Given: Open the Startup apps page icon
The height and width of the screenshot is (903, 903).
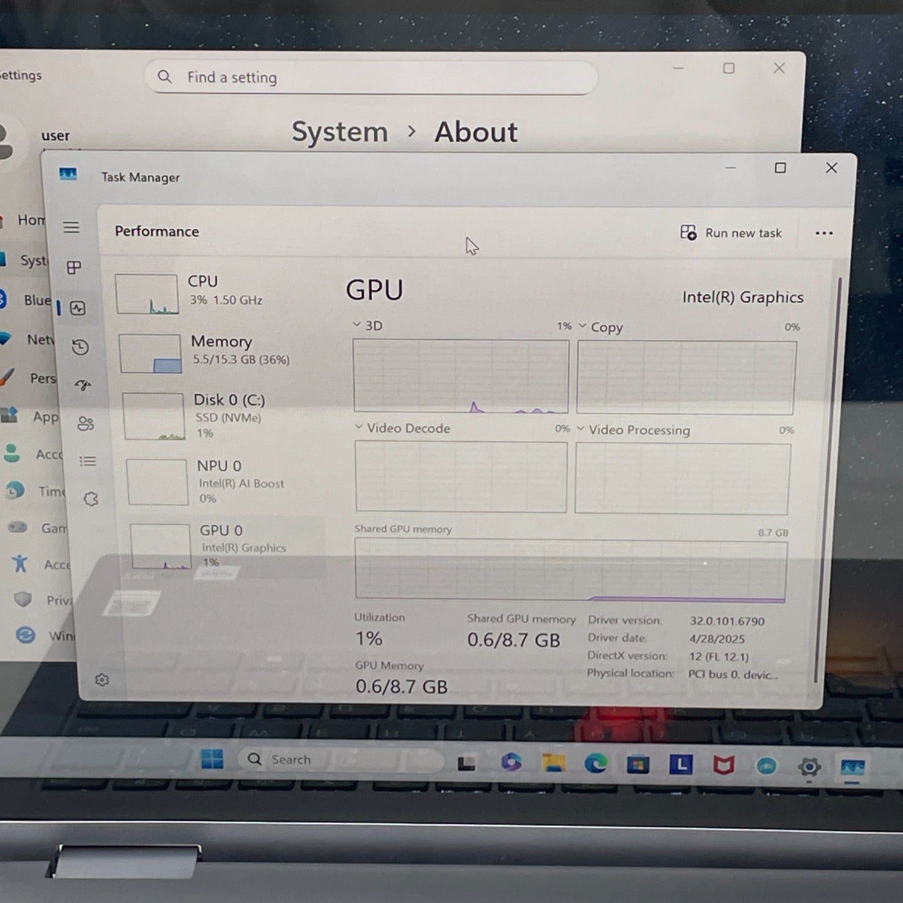Looking at the screenshot, I should [83, 385].
